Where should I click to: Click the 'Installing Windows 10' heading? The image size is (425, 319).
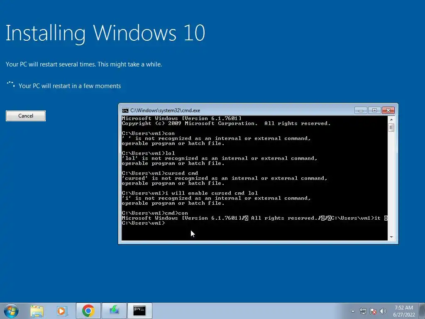(105, 33)
